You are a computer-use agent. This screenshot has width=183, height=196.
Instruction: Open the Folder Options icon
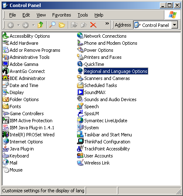(6, 99)
